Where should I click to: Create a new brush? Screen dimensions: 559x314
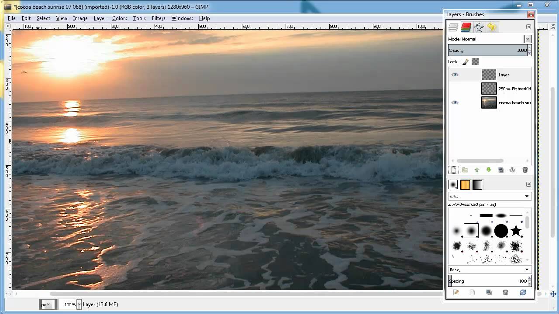tap(472, 293)
